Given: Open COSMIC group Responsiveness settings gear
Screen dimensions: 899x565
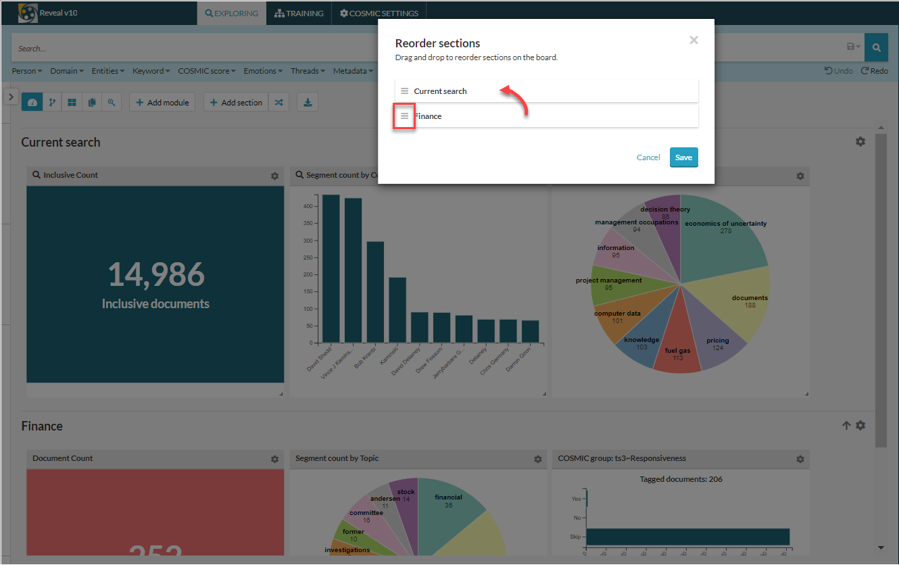Looking at the screenshot, I should pos(800,459).
